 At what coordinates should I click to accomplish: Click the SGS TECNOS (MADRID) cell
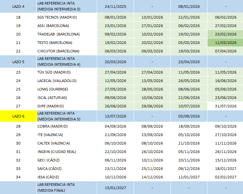click(67, 17)
